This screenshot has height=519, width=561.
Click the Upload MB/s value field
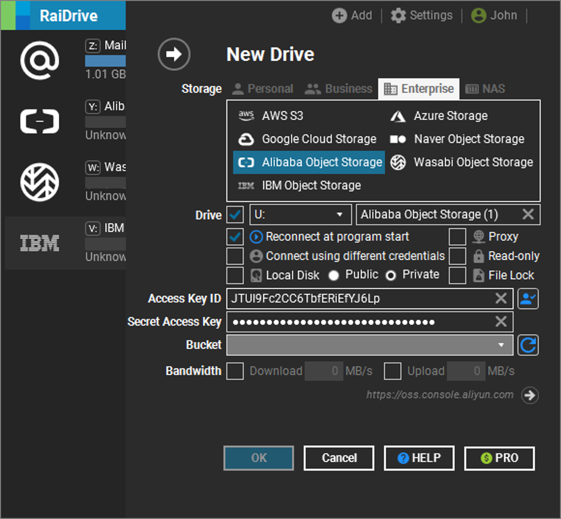466,371
